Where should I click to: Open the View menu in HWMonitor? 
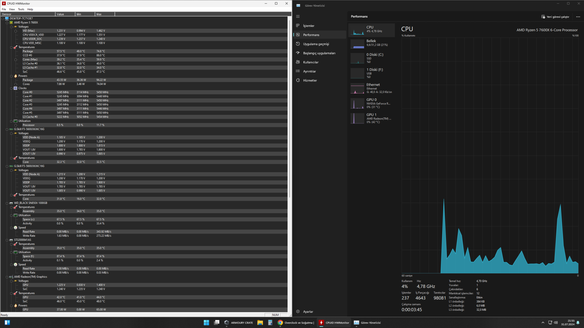[12, 9]
